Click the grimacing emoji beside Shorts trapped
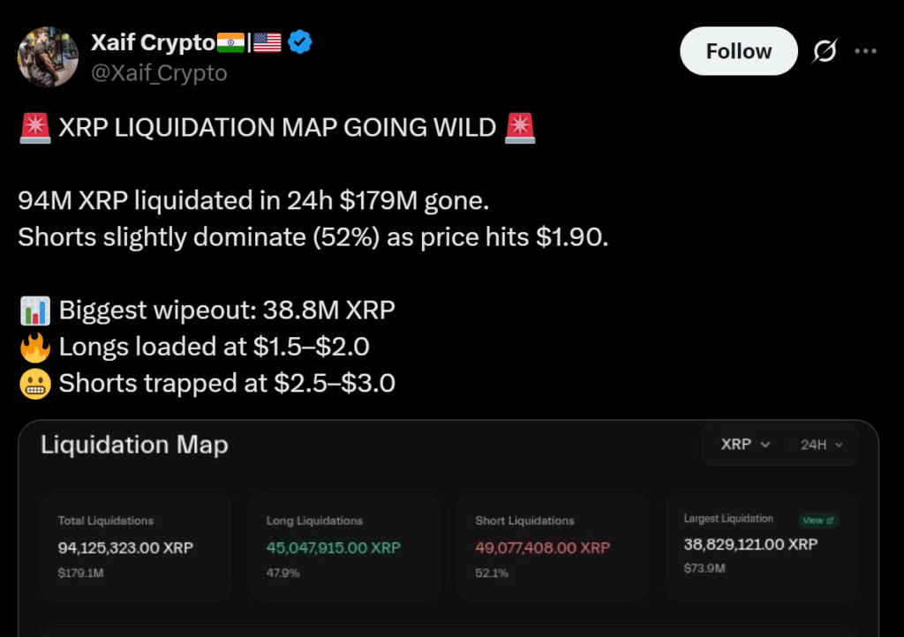904x637 pixels. click(x=34, y=384)
